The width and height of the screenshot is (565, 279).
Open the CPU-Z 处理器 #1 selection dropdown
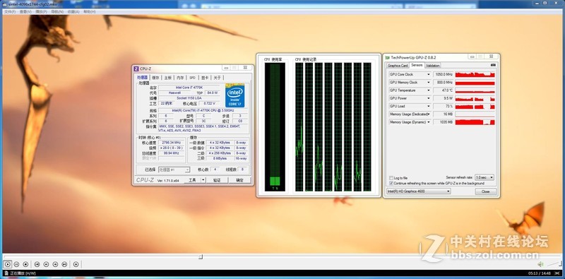(x=174, y=170)
